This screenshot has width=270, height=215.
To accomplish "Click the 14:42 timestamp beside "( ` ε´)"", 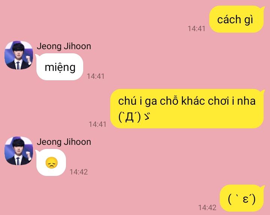I will [x=207, y=207].
